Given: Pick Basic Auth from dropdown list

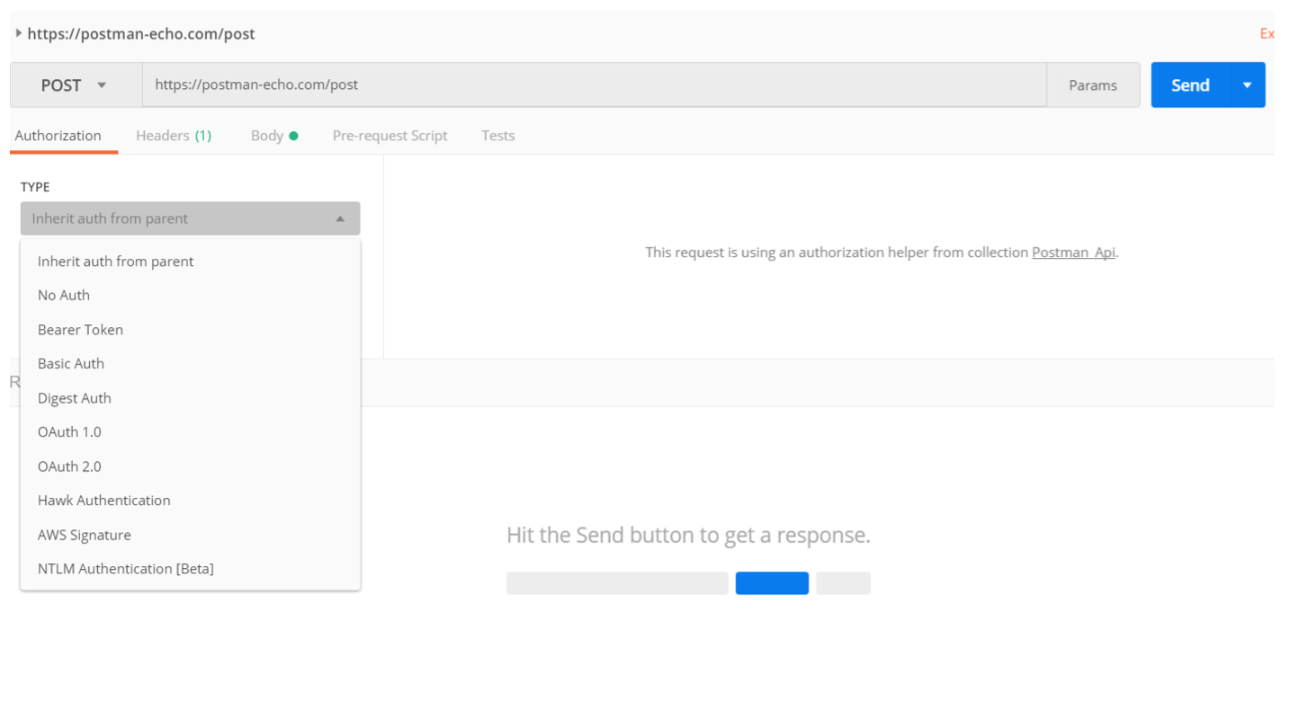Looking at the screenshot, I should pos(71,364).
